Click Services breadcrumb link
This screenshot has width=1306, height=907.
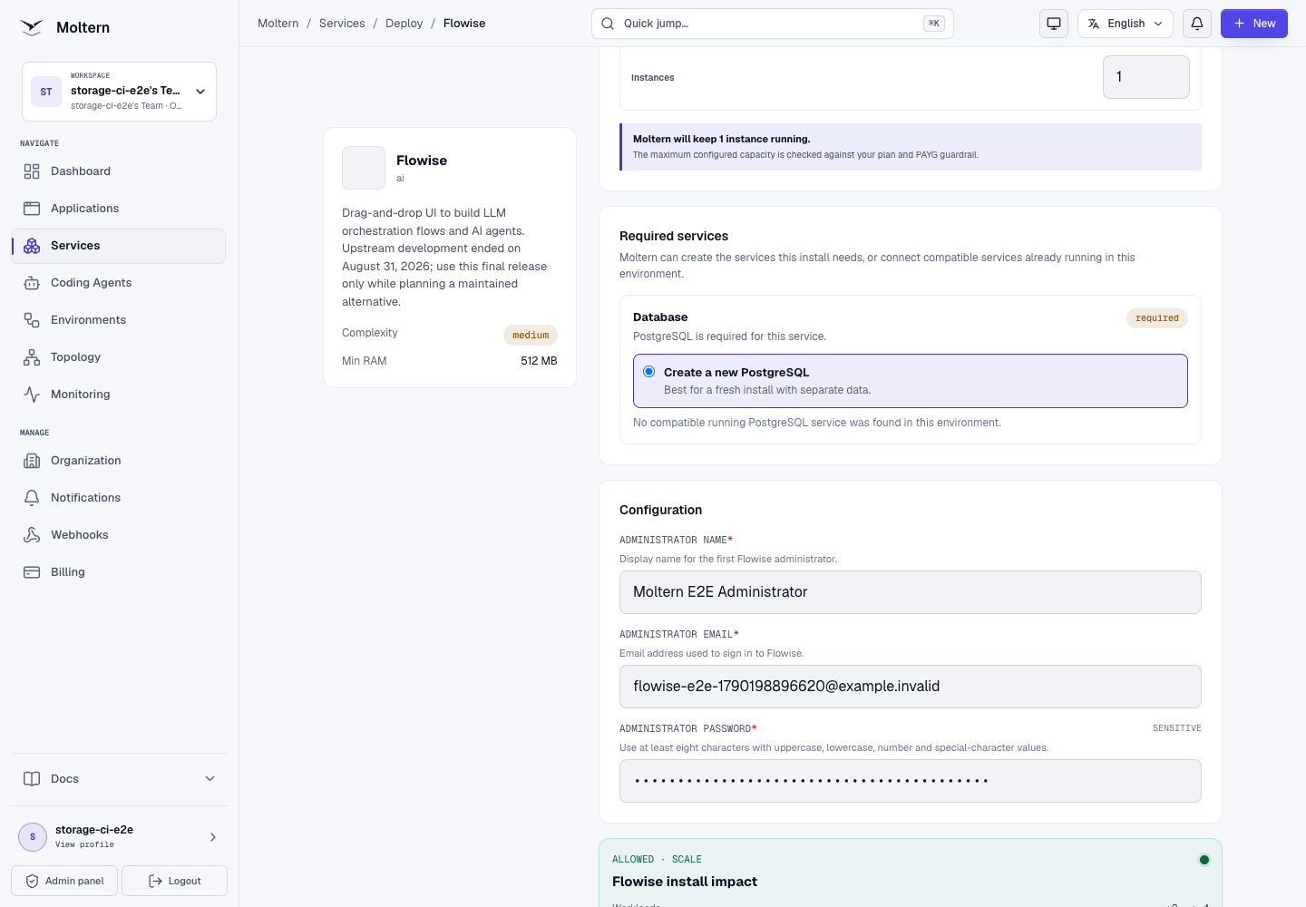(342, 24)
